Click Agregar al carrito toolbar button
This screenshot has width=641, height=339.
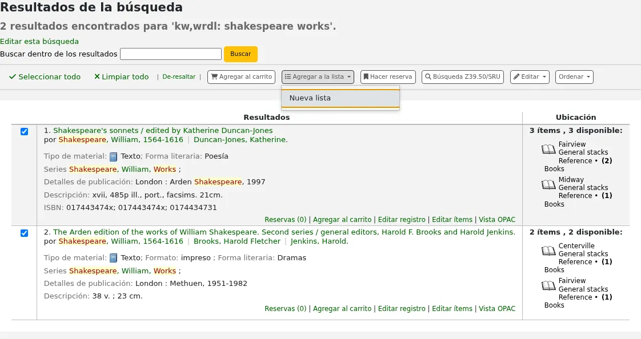[242, 77]
